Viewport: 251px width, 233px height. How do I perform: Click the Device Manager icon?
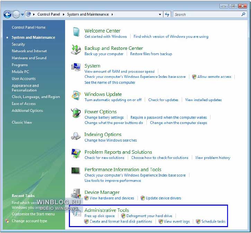point(76,194)
